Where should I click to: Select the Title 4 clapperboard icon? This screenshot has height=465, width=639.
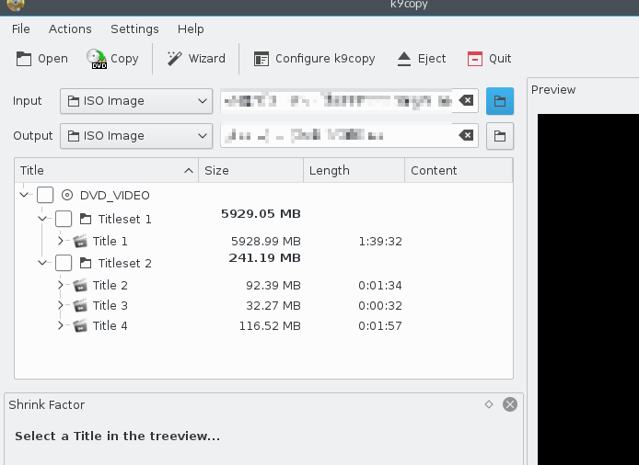(80, 326)
